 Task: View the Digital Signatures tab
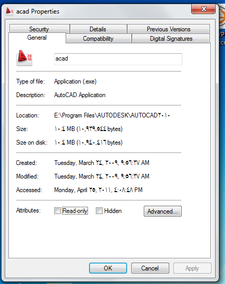[x=171, y=39]
